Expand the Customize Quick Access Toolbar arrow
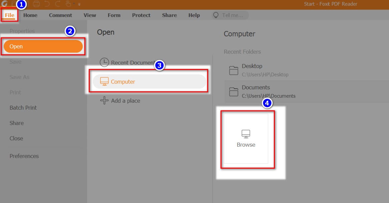389x203 pixels. click(x=79, y=4)
